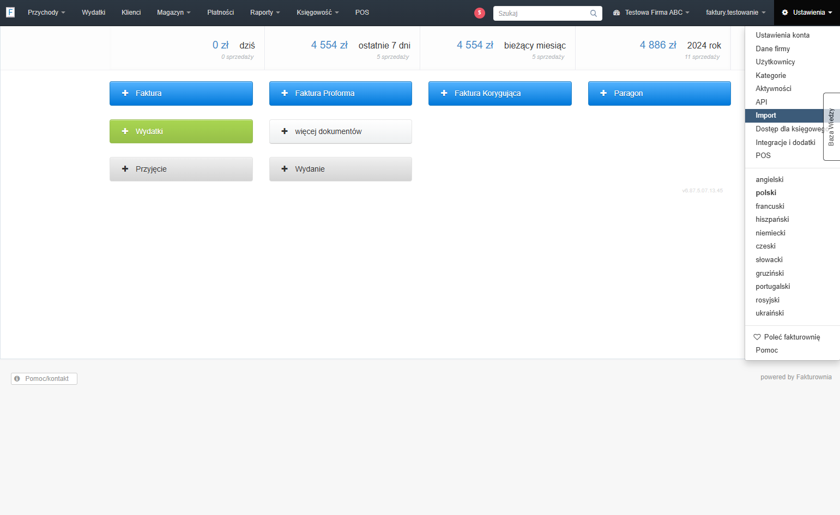Open the Fakturownia link in footer
This screenshot has width=840, height=515.
(x=814, y=377)
